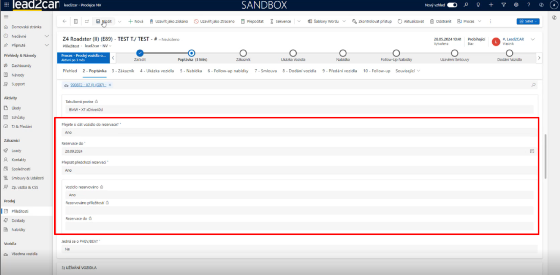Switch to '5 - Nabídka' tab

point(191,71)
